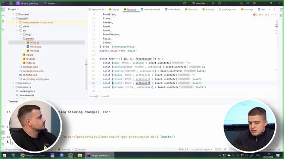
Task: Open the vk-gpt-greeting project switcher
Action: click(28, 3)
